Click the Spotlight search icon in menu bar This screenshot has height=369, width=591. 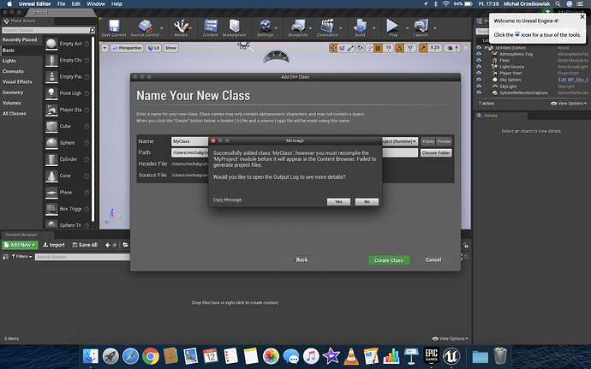tap(558, 3)
